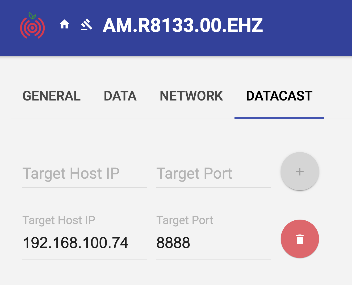Click the small Target Host IP label above 192.168.100.74
352x285 pixels.
[59, 220]
